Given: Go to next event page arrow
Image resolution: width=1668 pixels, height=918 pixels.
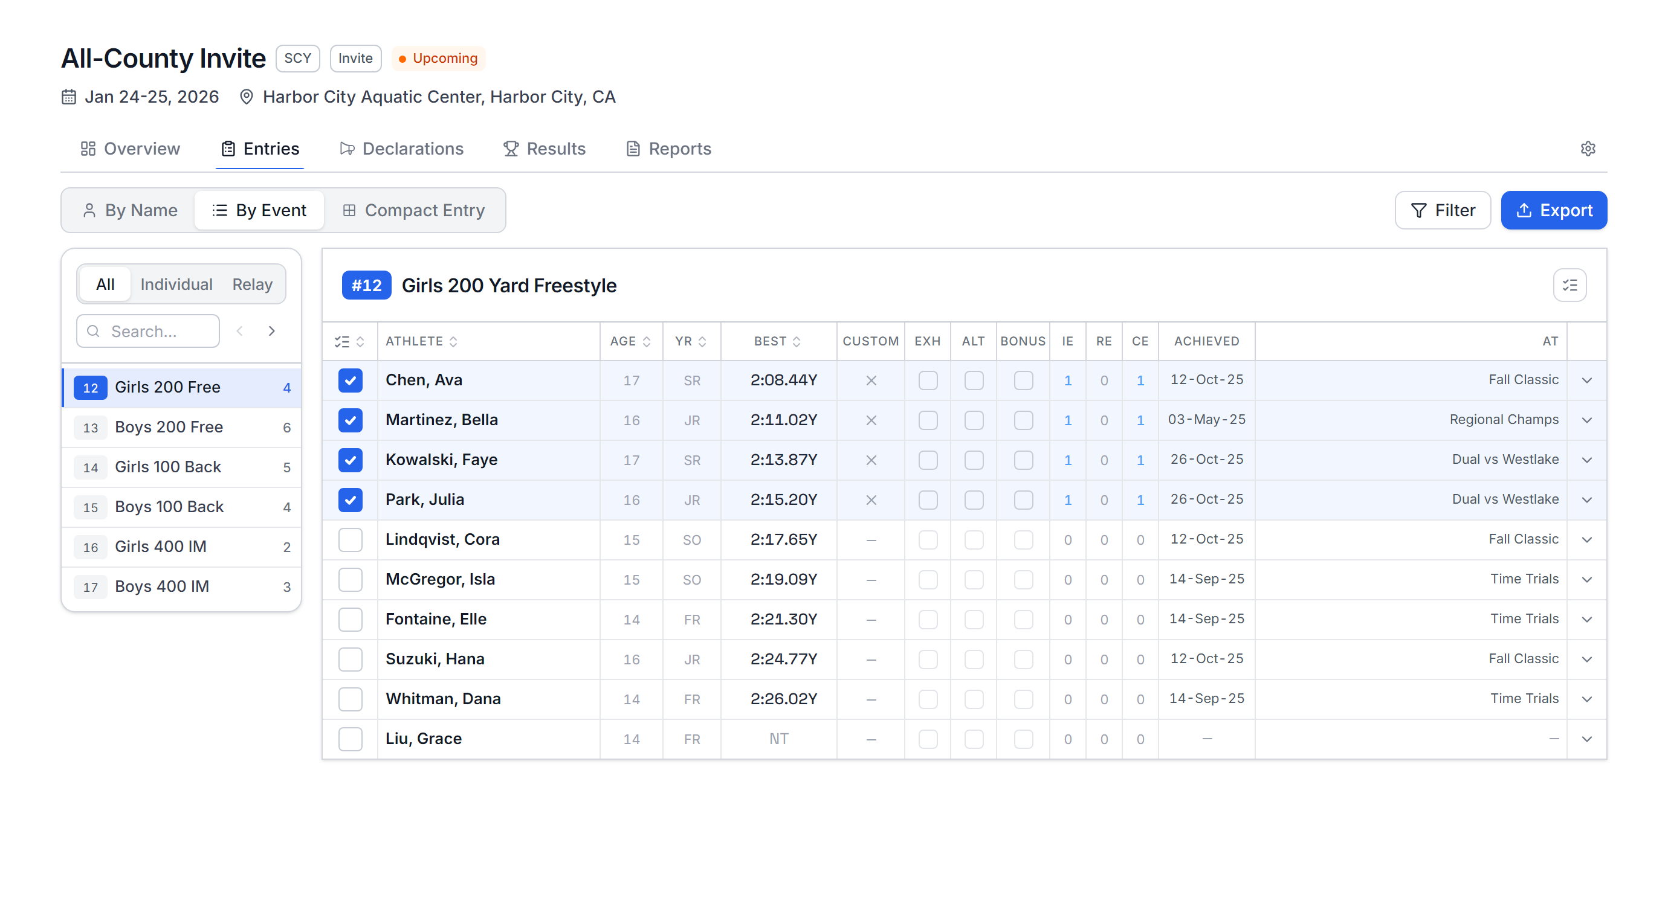Looking at the screenshot, I should pyautogui.click(x=272, y=331).
